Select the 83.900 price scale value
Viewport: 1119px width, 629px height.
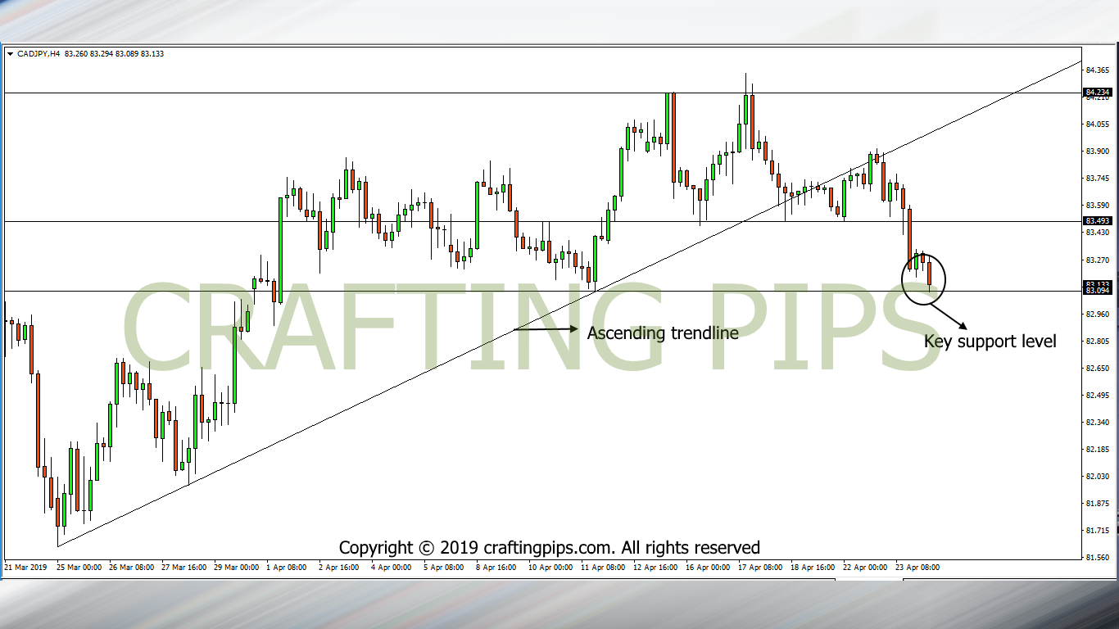[x=1097, y=152]
